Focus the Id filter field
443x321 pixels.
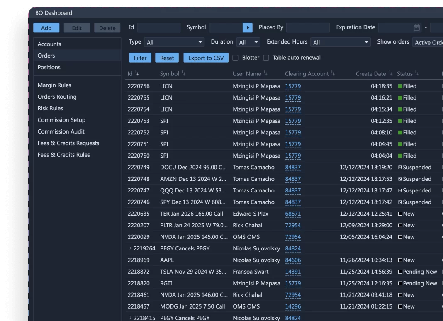click(x=159, y=27)
